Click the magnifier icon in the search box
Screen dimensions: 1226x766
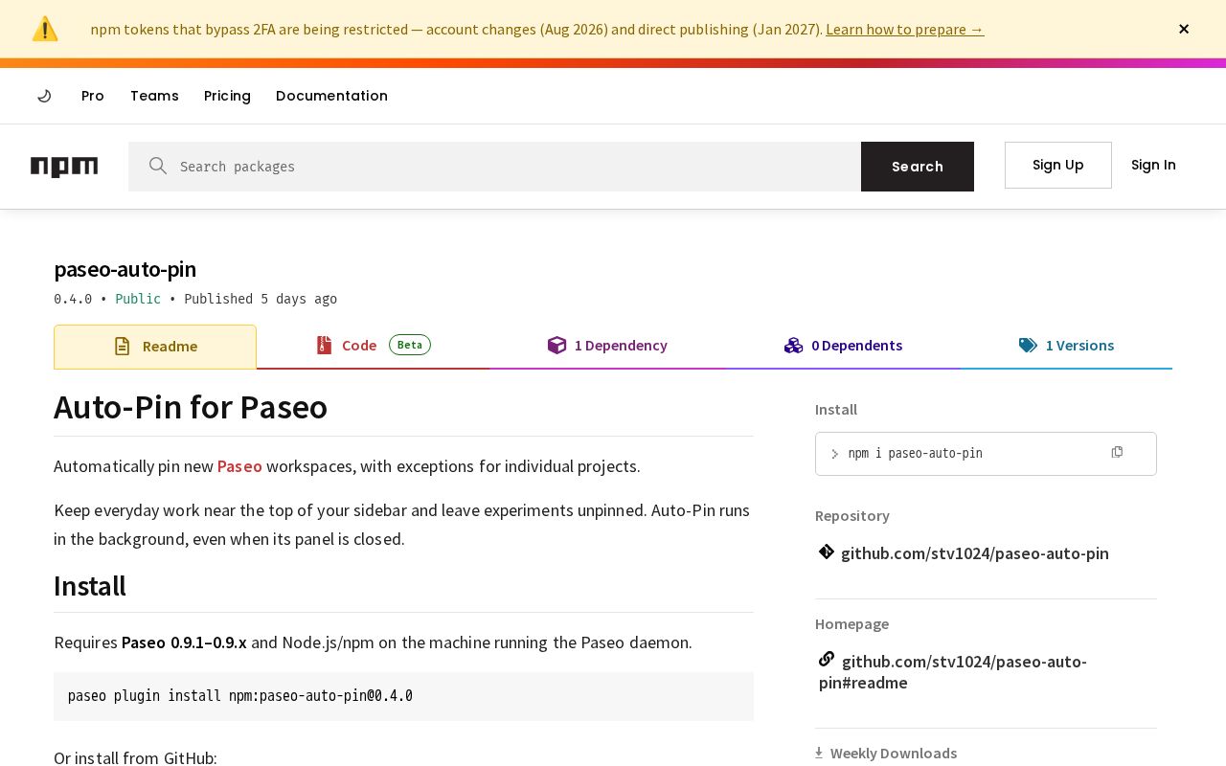coord(158,166)
